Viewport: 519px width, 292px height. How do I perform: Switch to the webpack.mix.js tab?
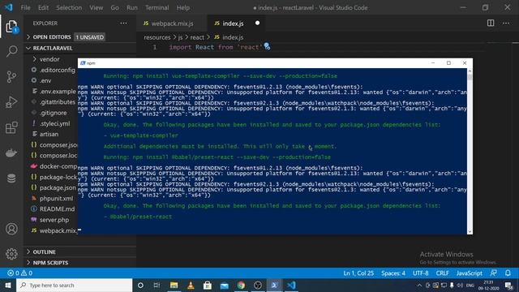tap(172, 24)
